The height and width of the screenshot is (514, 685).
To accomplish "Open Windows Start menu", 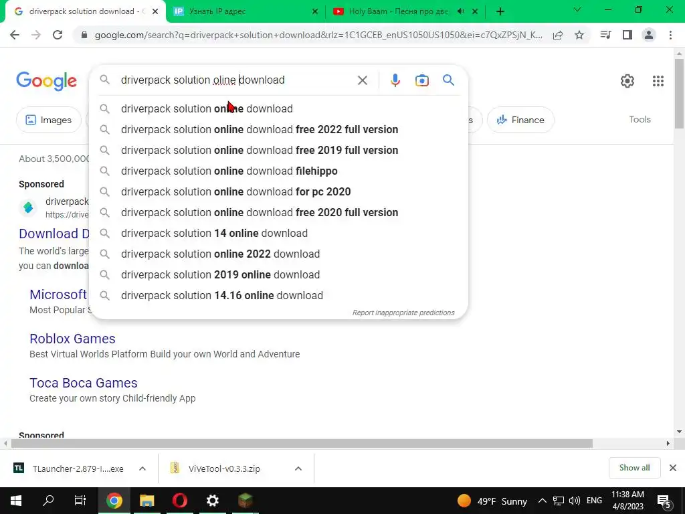I will tap(16, 501).
